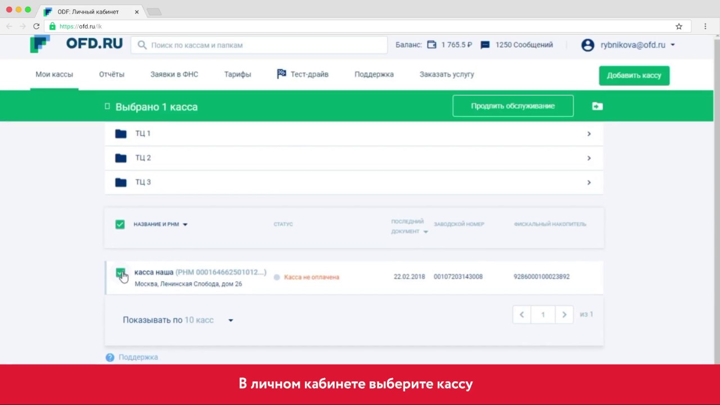Uncheck the касса наша row checkbox
This screenshot has width=720, height=405.
point(120,273)
